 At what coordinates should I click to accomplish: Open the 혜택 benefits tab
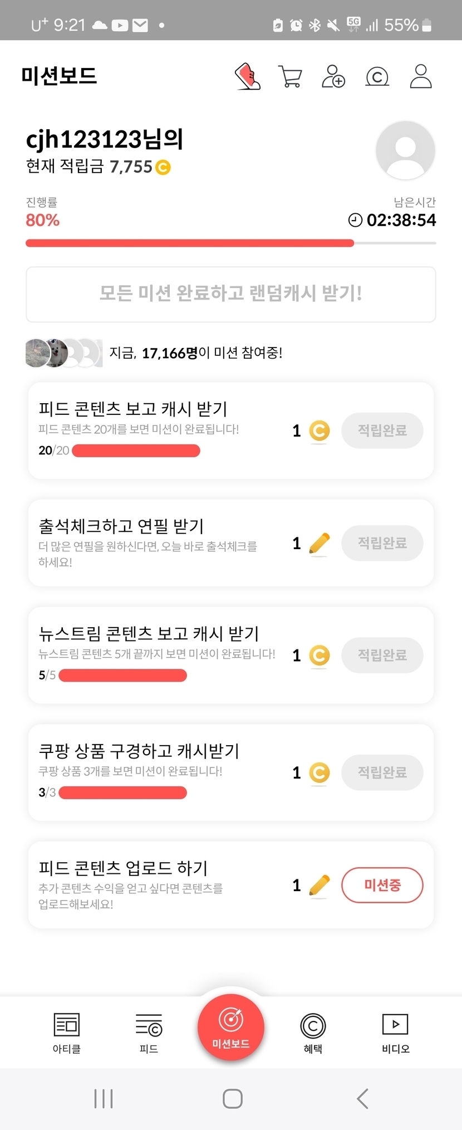pyautogui.click(x=313, y=1033)
